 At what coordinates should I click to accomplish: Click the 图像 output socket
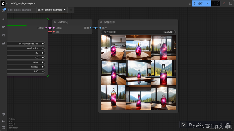point(91,28)
